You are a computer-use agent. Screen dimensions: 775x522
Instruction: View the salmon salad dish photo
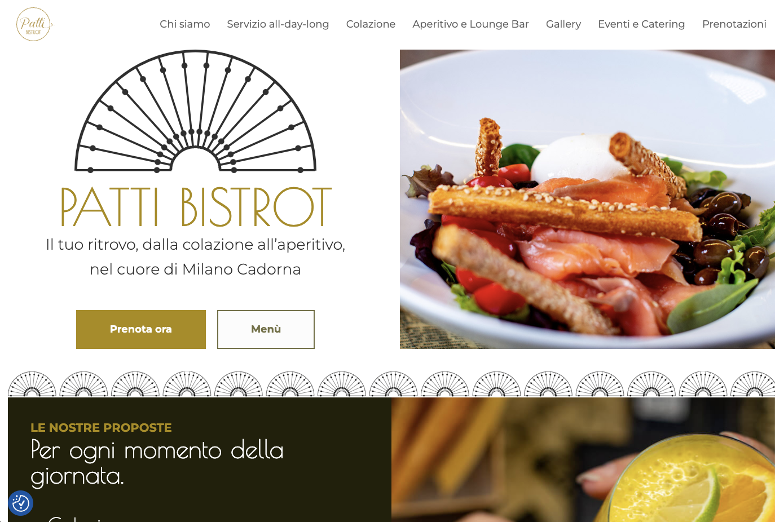(587, 199)
